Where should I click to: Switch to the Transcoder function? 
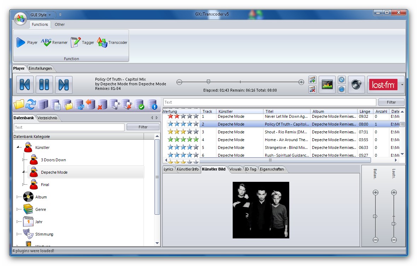tap(112, 42)
